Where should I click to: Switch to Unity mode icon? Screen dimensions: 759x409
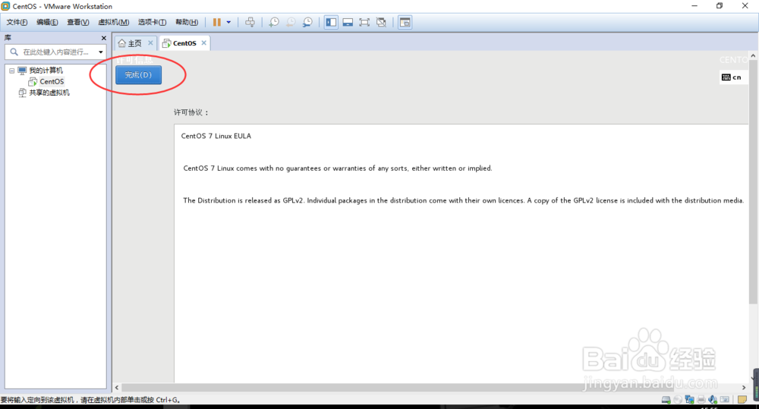pos(381,22)
